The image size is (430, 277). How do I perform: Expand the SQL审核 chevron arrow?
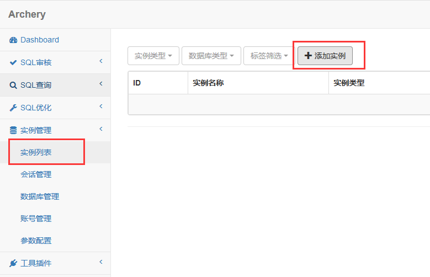pyautogui.click(x=101, y=61)
